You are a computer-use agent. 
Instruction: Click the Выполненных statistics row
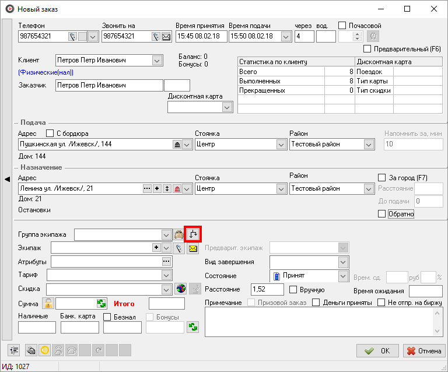coord(296,81)
